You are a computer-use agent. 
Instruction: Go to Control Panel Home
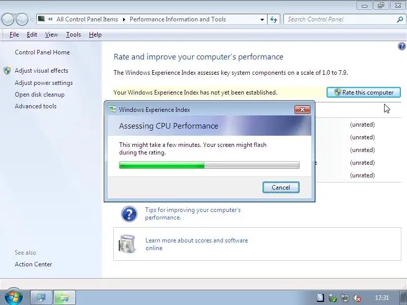[42, 52]
